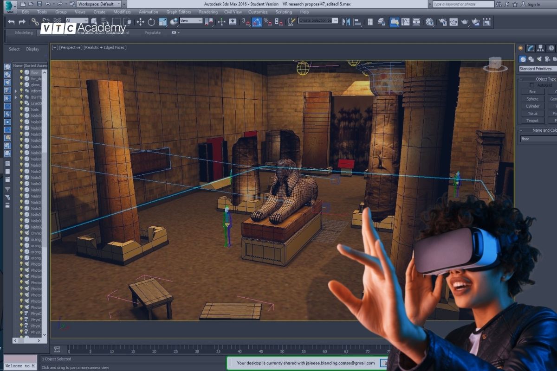Click the Lights creation icon
This screenshot has width=557, height=371.
click(539, 59)
